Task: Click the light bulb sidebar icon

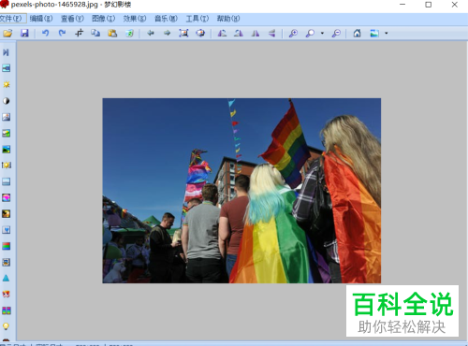Action: pos(7,326)
